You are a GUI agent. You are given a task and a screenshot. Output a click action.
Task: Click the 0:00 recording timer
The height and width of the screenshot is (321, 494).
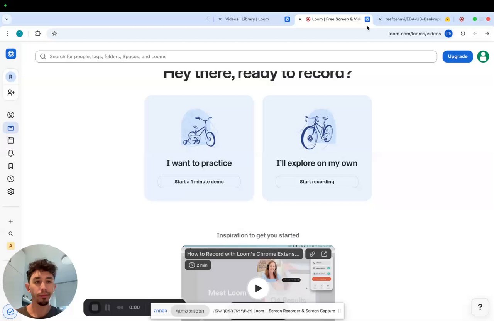point(134,307)
